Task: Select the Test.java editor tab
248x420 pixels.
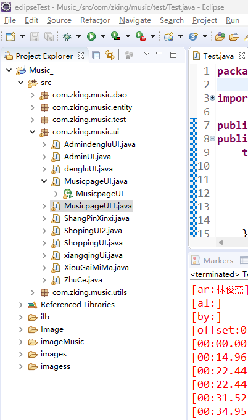Action: [218, 56]
